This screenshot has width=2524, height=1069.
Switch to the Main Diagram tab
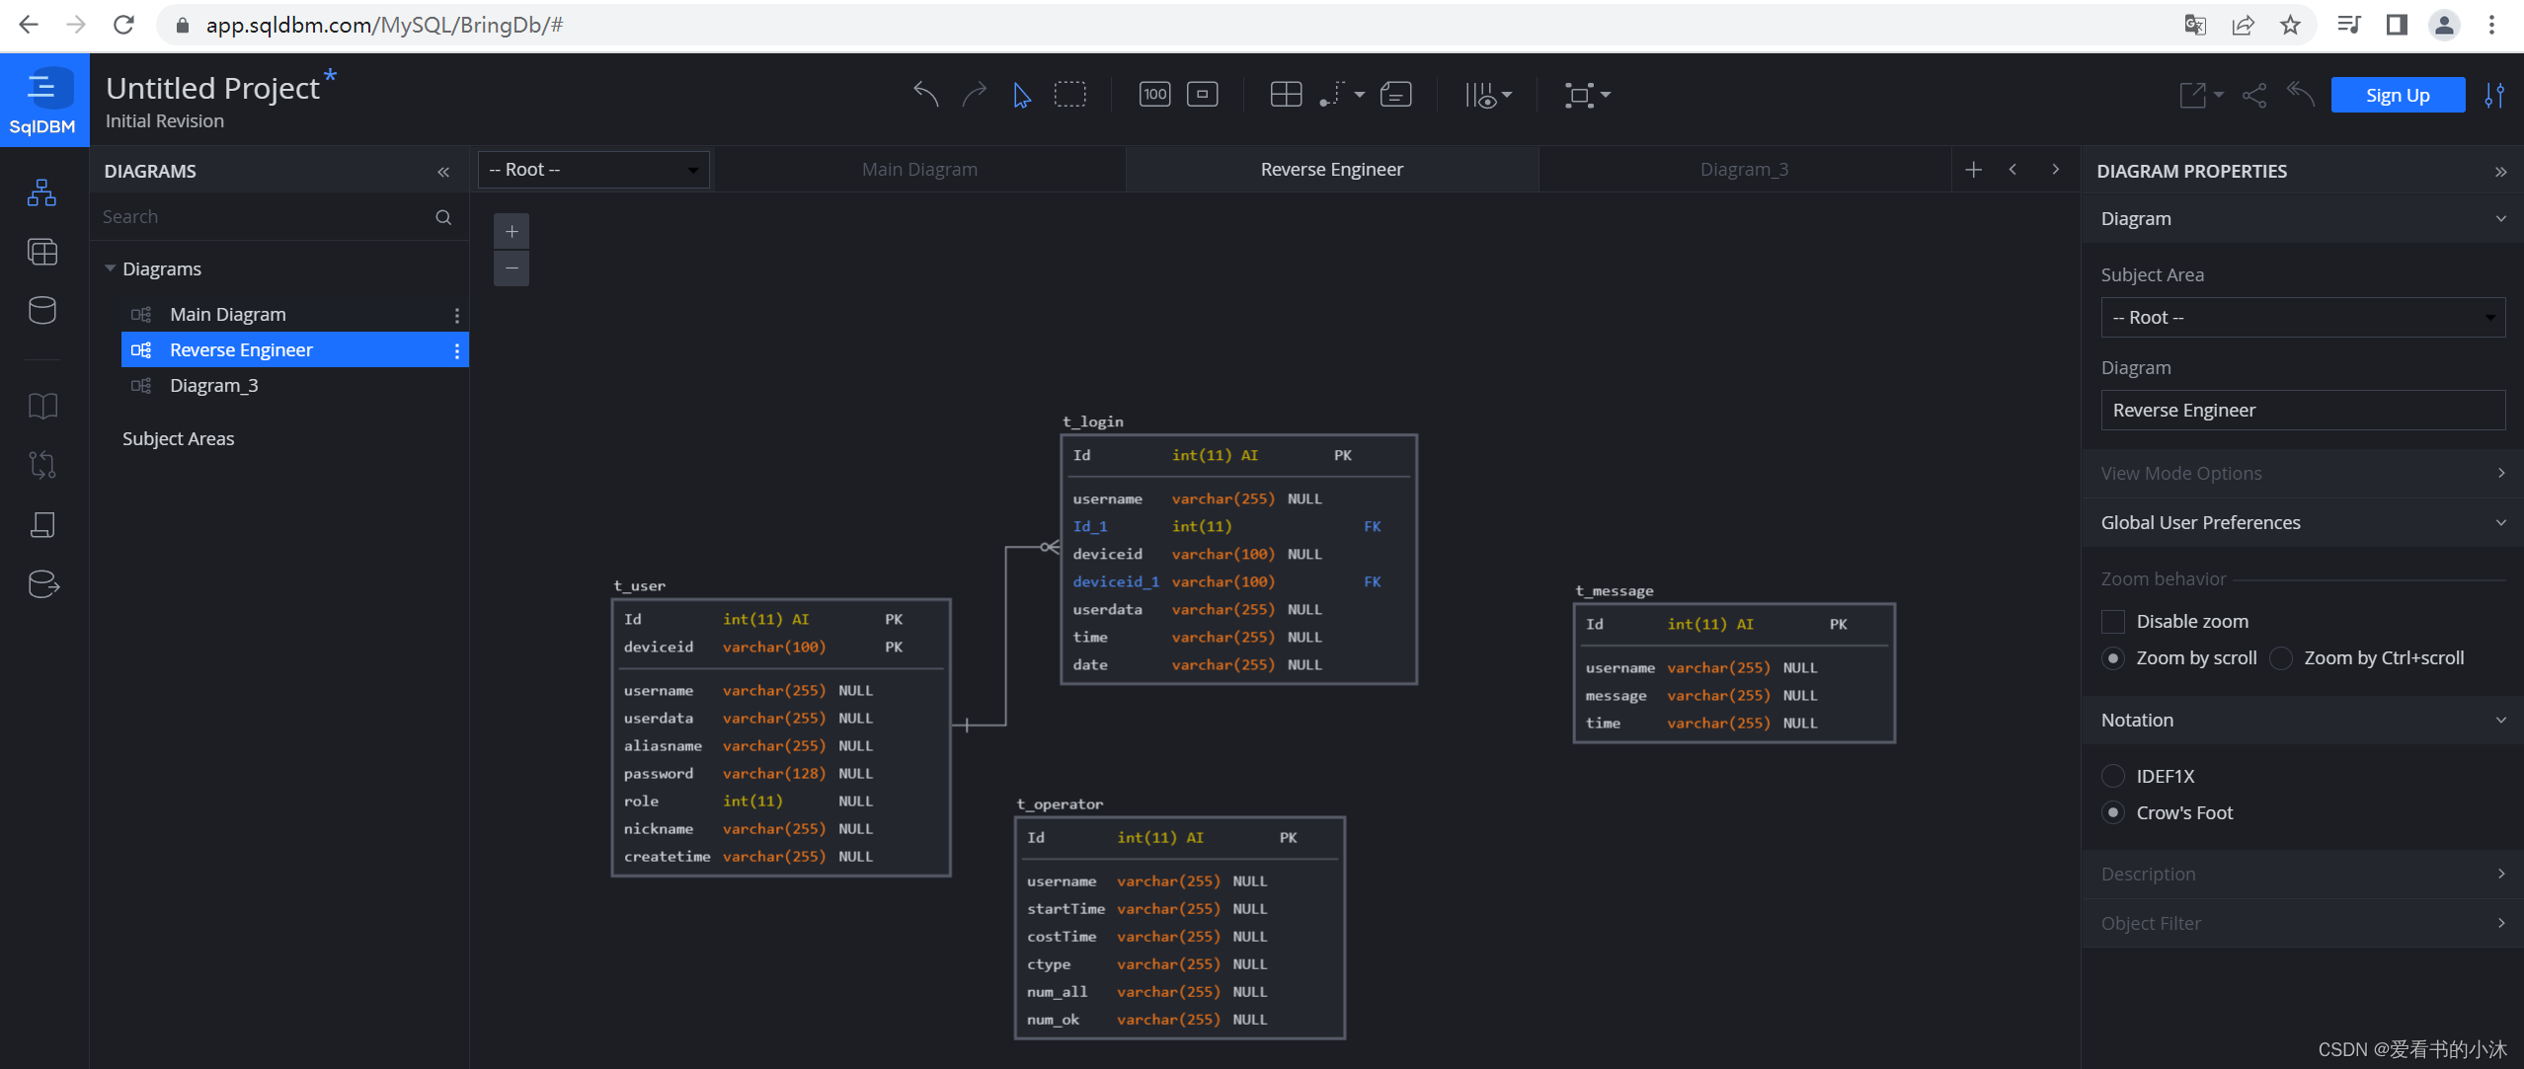(919, 170)
